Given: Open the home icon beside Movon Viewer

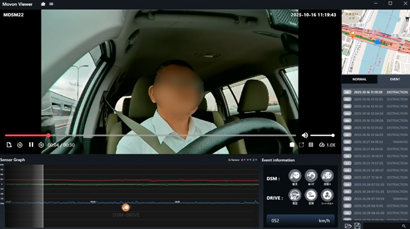Looking at the screenshot, I should [x=43, y=4].
